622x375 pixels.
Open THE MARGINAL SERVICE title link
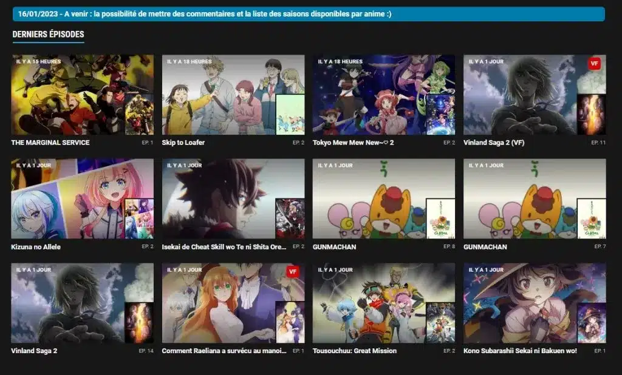tap(50, 143)
